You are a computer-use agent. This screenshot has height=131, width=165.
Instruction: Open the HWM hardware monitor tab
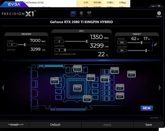(89, 14)
